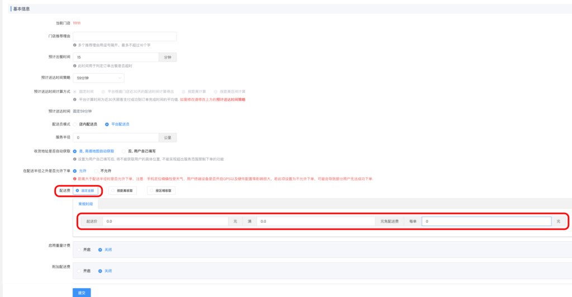Select 店内配送员 delivery staff mode
The width and height of the screenshot is (572, 297).
coord(75,124)
